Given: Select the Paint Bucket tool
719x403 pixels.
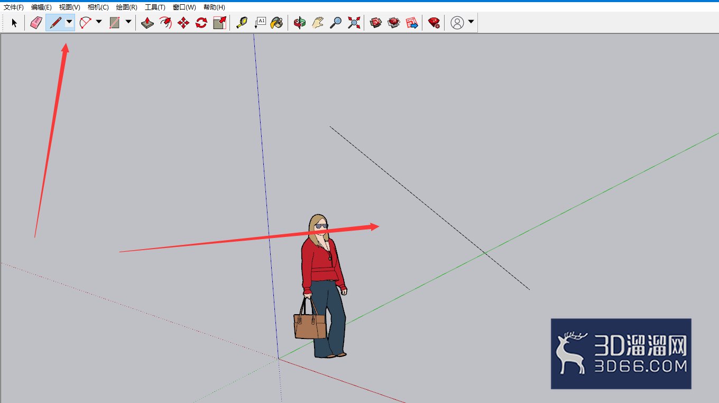Looking at the screenshot, I should [276, 23].
